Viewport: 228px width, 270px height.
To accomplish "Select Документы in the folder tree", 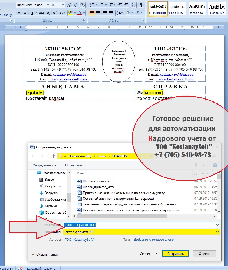I will click(51, 186).
